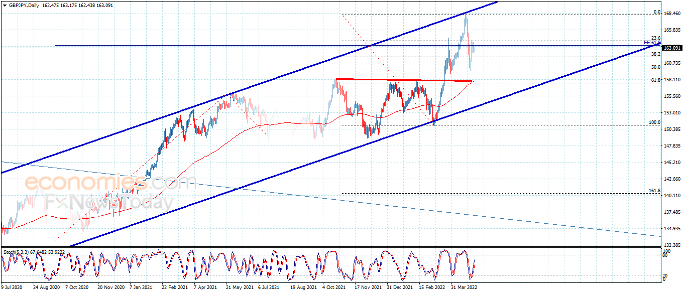Select the 23.6 Fibonacci level label
Screen dimensions: 684x293
[655, 38]
